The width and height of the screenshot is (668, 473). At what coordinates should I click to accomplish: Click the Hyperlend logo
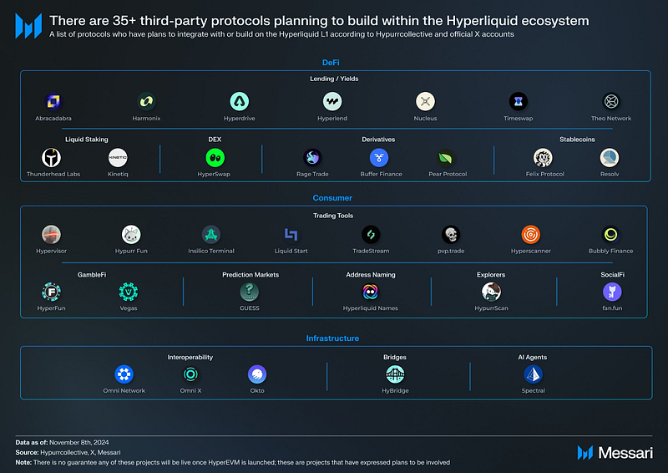(x=332, y=101)
